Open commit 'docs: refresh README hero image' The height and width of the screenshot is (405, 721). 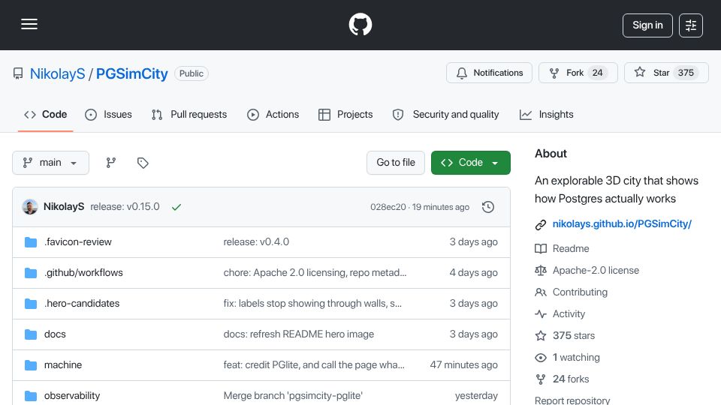[x=298, y=334]
